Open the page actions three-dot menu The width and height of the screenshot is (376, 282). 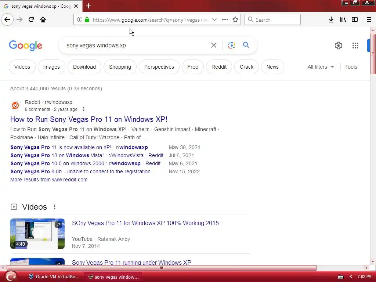coord(225,20)
